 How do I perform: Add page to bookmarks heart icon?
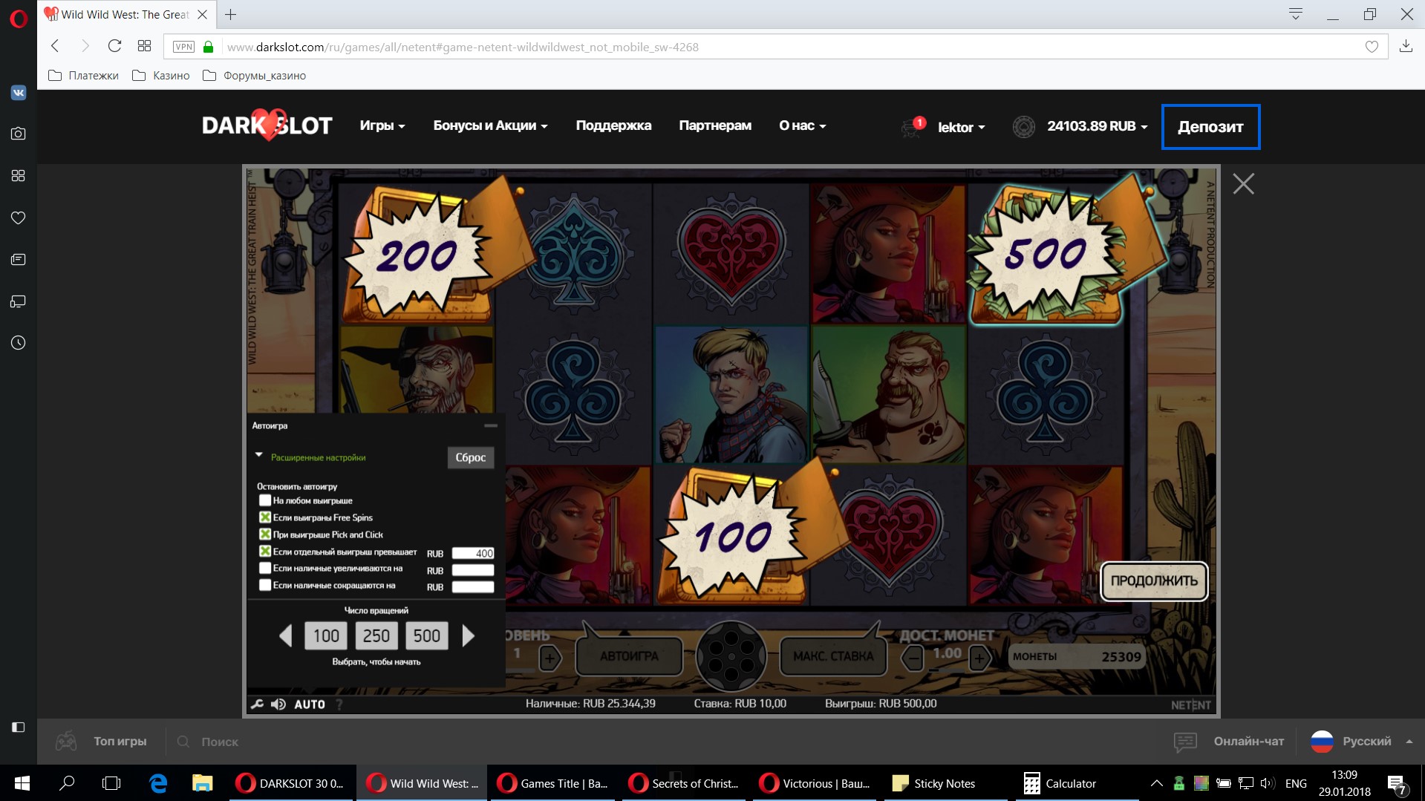click(1372, 47)
